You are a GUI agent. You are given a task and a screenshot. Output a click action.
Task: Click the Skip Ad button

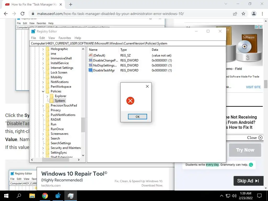[x=248, y=181]
